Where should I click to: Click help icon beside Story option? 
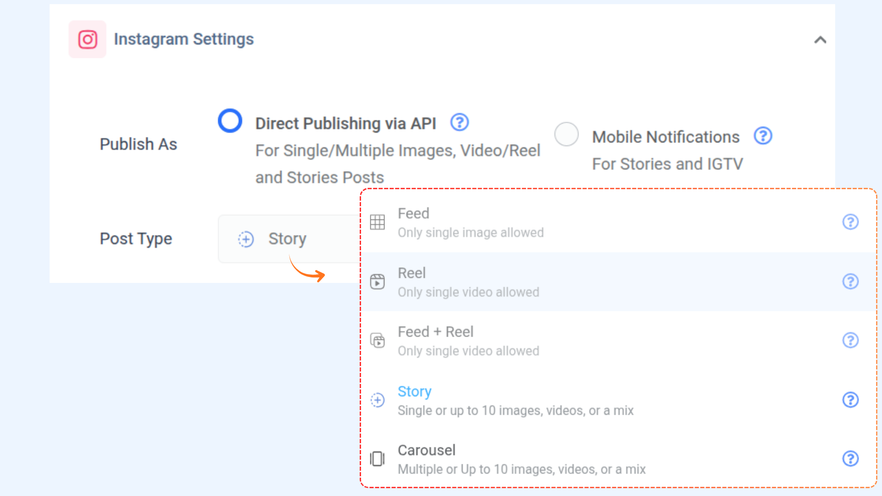coord(850,400)
